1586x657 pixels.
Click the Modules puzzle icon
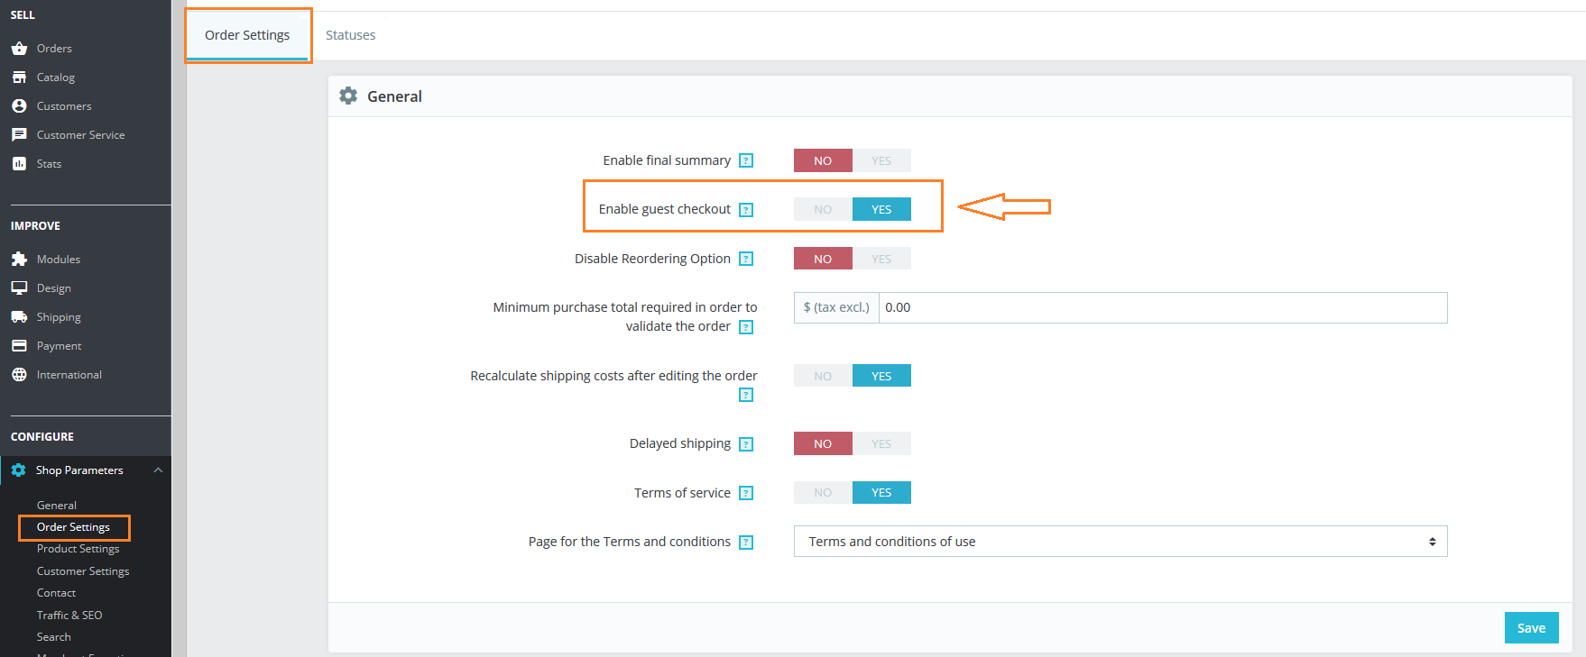tap(19, 260)
